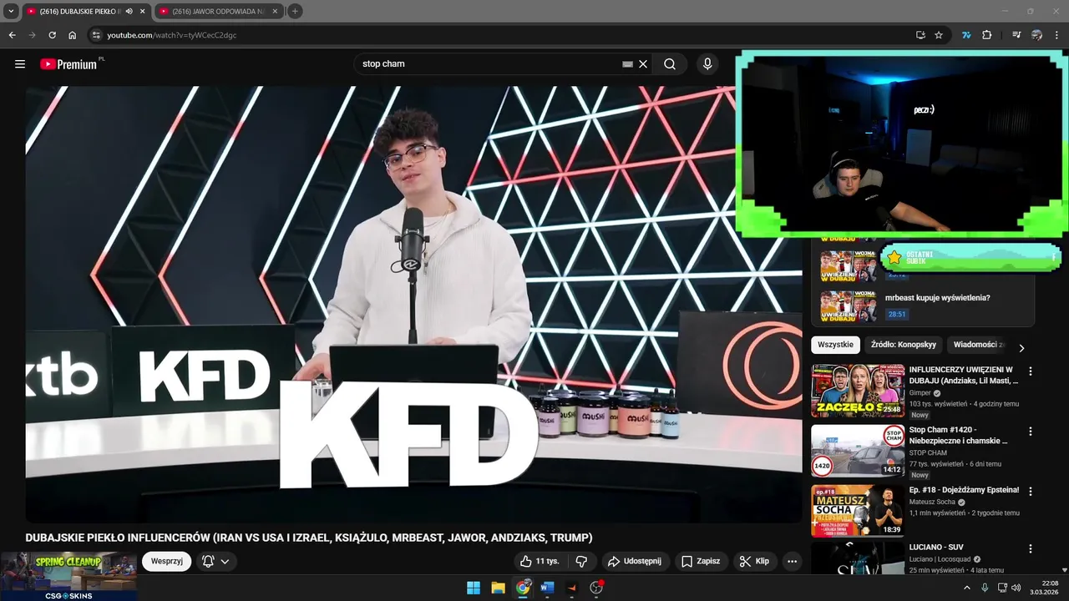Open 'INFLUENCERZY UWIĘZIENI W DUBAJU' video title
This screenshot has height=601, width=1069.
click(x=963, y=375)
